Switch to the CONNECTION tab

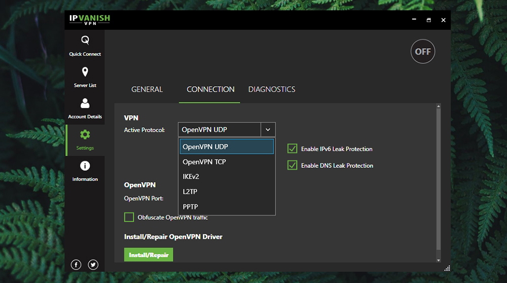click(210, 89)
